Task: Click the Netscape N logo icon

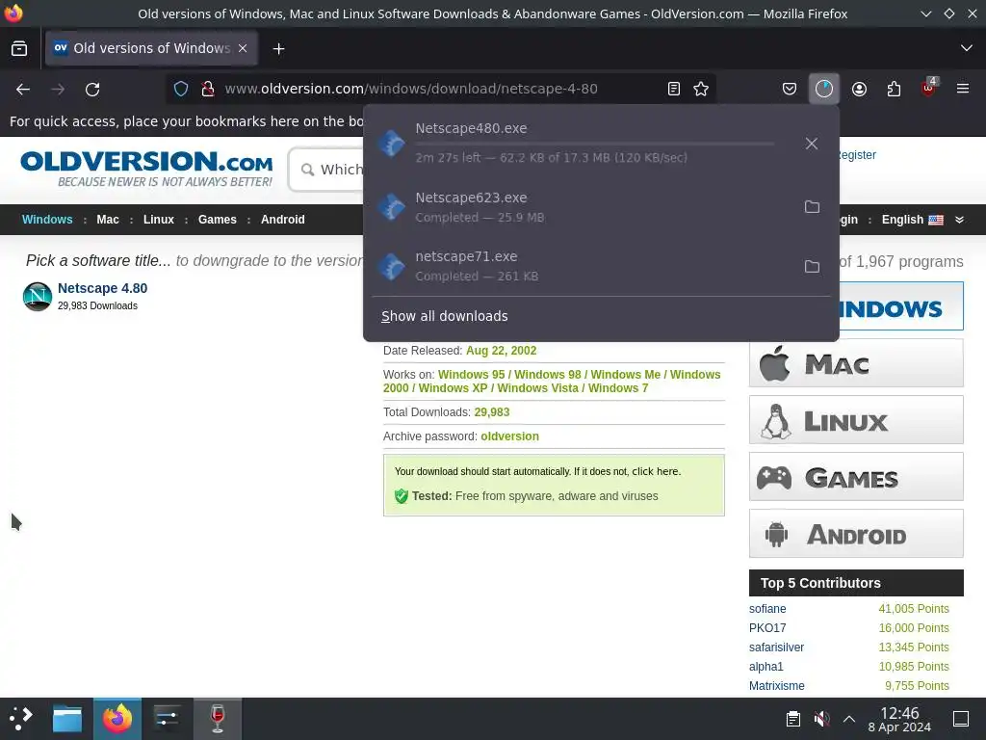Action: [38, 297]
